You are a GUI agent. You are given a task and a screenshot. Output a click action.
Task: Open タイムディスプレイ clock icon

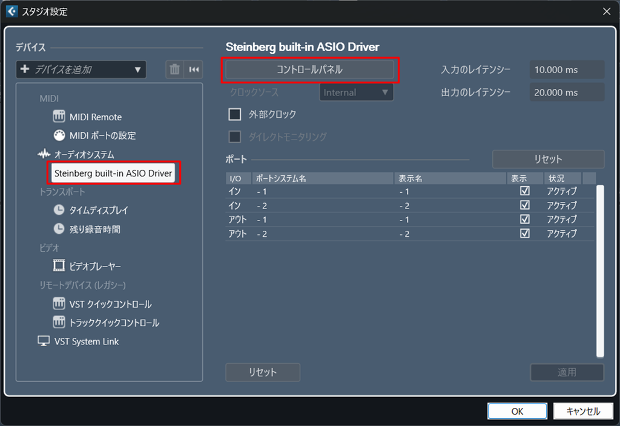point(59,210)
